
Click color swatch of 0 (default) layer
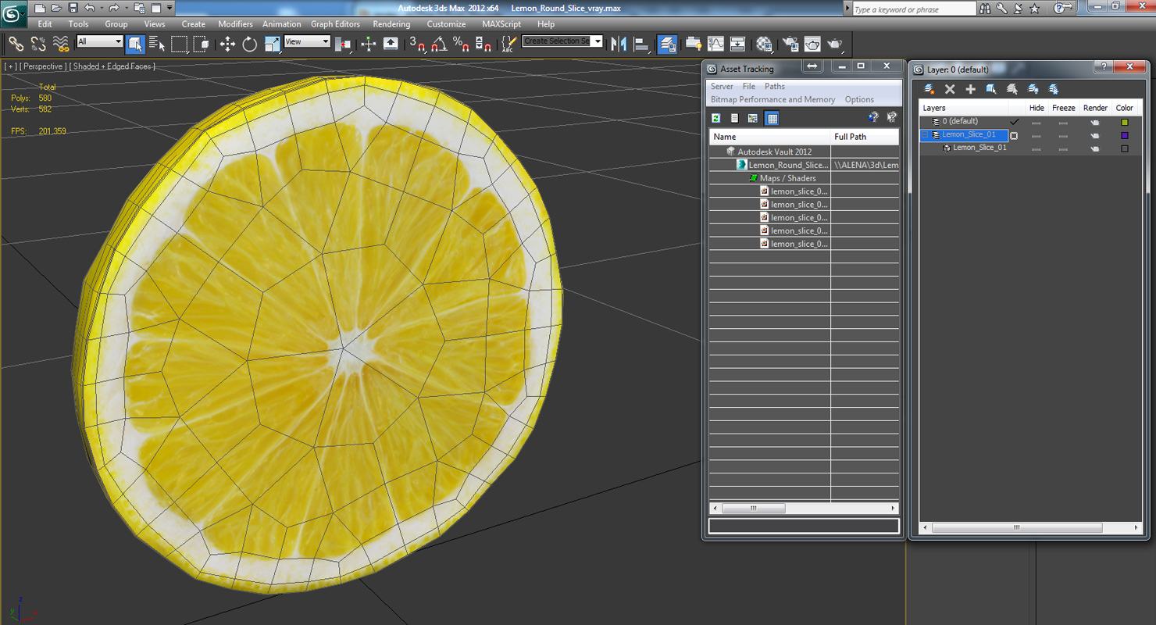pyautogui.click(x=1125, y=123)
